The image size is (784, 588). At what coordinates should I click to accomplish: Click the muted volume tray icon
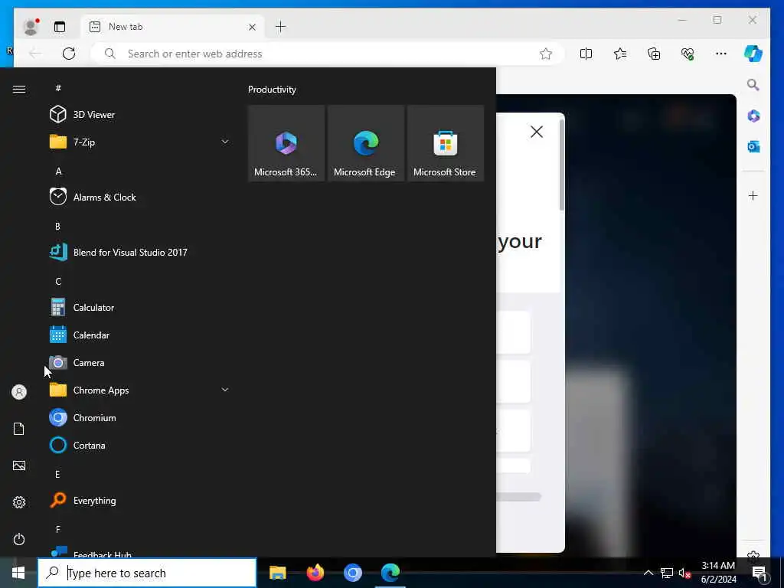[684, 573]
